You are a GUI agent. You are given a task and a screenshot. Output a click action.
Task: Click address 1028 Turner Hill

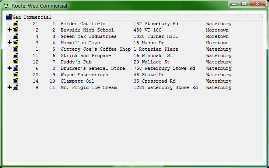(156, 36)
